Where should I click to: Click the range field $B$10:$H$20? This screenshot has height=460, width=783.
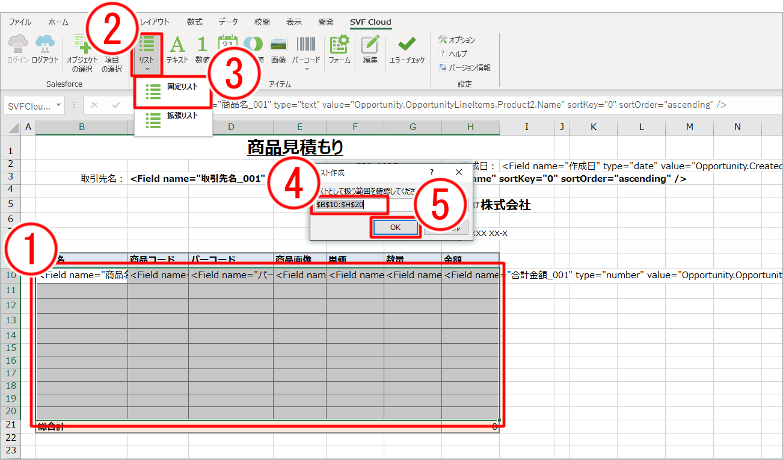click(x=364, y=205)
